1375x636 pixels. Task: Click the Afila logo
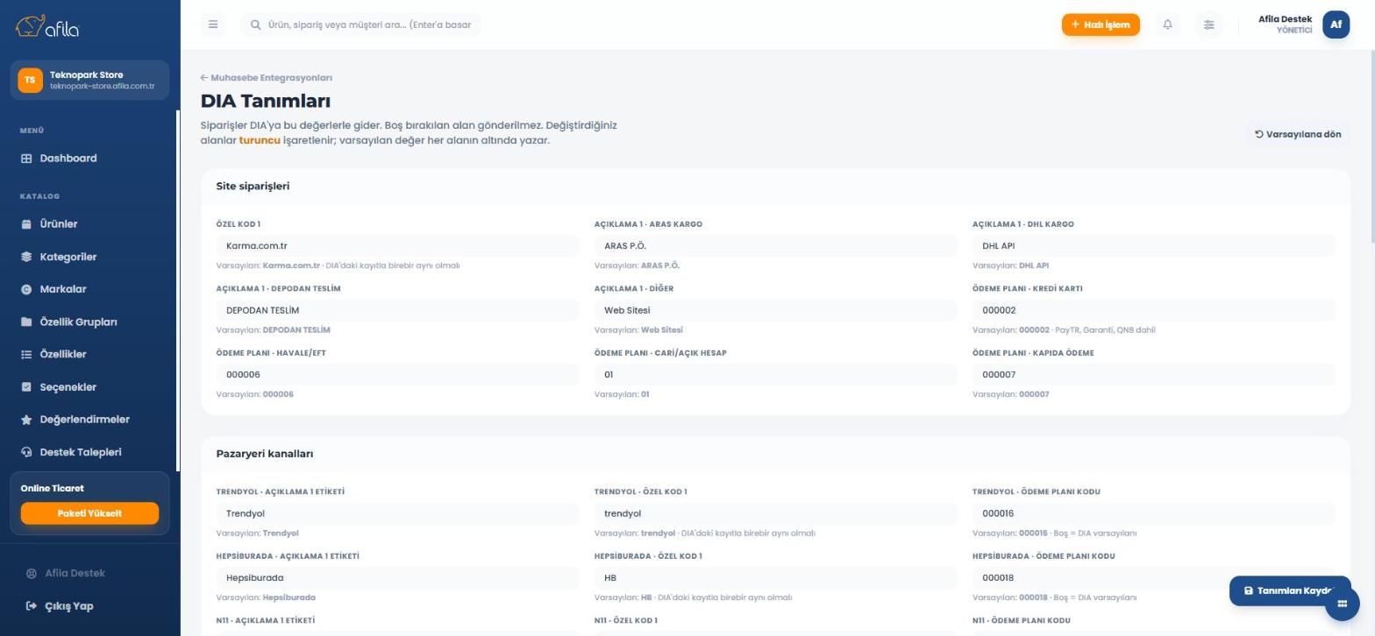pos(47,27)
